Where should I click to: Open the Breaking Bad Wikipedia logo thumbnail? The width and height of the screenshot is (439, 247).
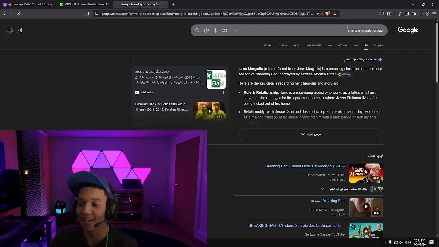[x=216, y=79]
